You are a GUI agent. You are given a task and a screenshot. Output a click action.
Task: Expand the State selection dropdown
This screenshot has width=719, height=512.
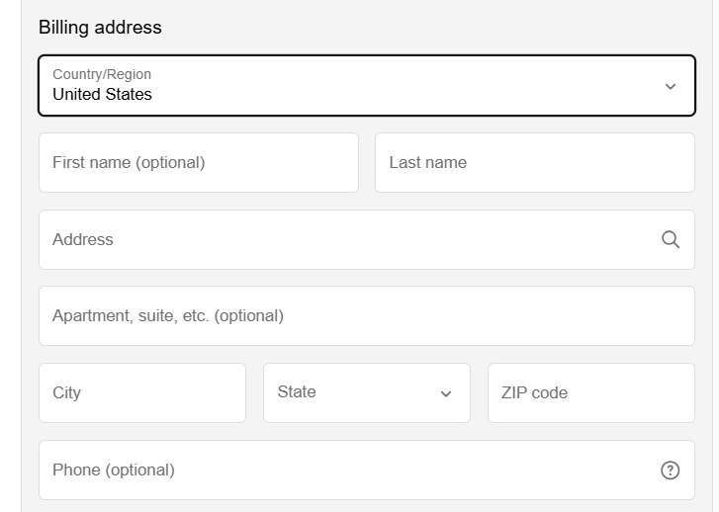point(367,392)
